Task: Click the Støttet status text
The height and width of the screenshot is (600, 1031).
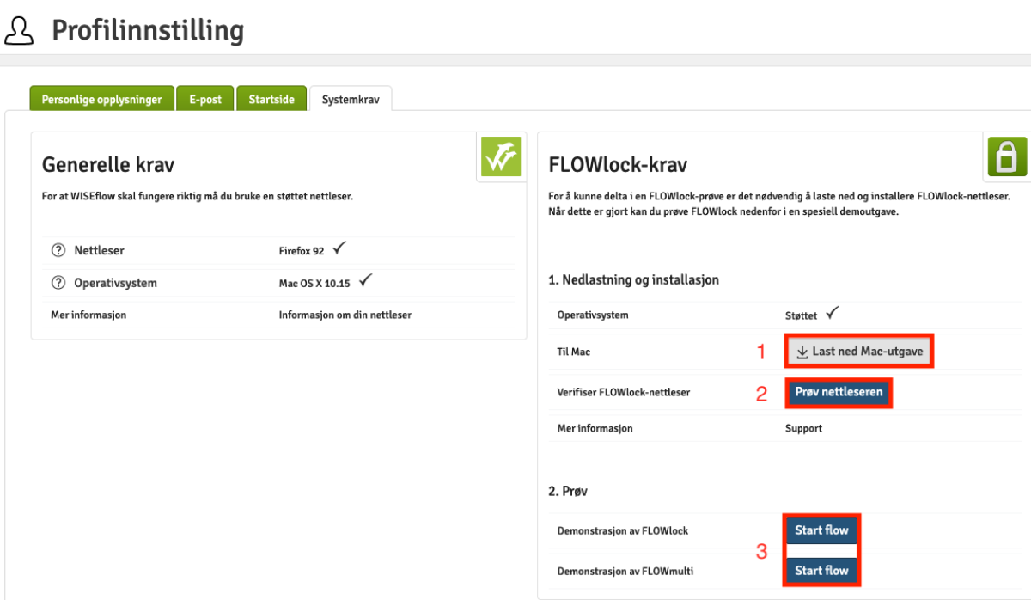Action: pyautogui.click(x=802, y=315)
